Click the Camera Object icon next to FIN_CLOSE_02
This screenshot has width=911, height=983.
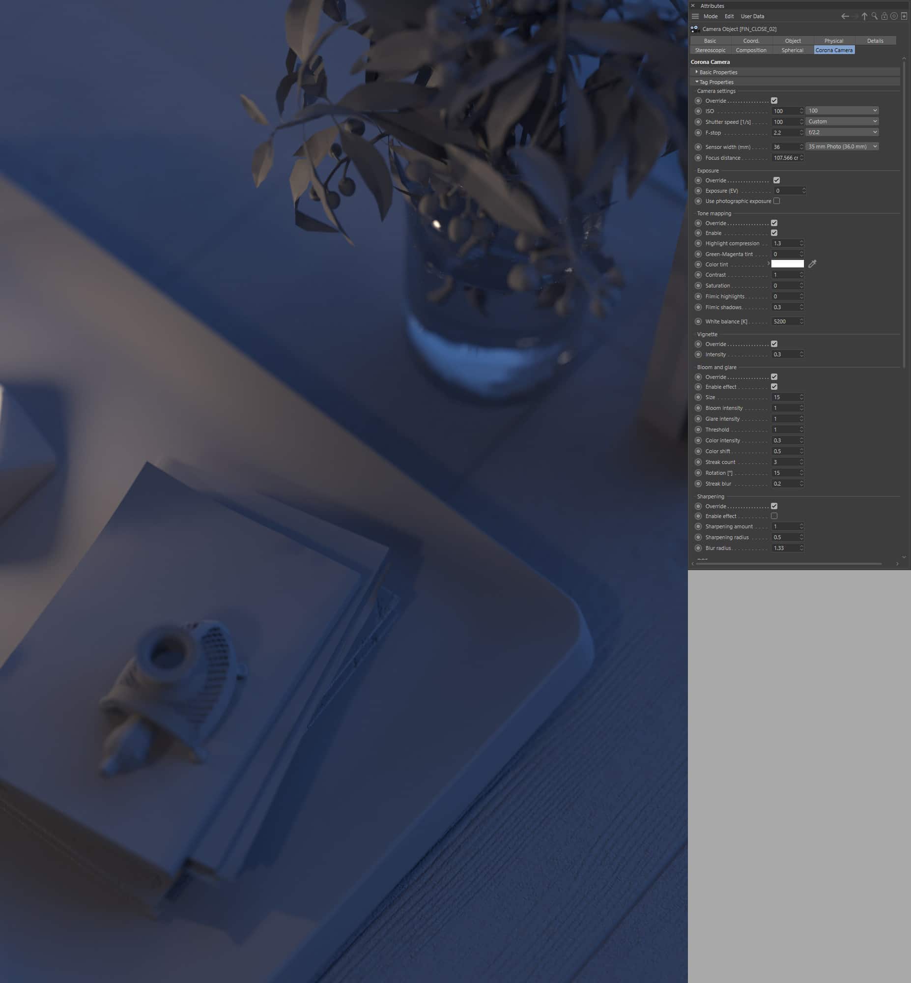point(695,29)
